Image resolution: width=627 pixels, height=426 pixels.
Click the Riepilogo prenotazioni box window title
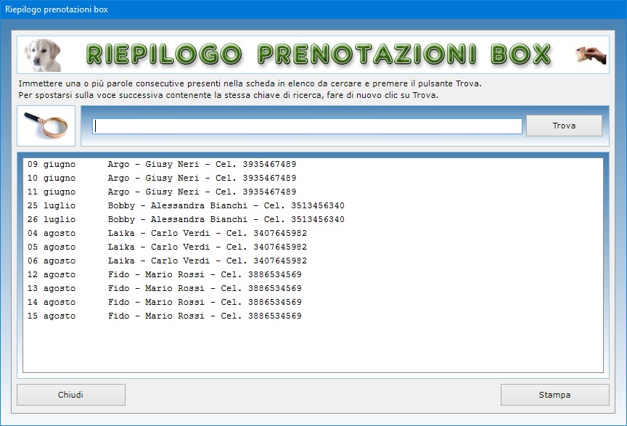click(x=57, y=9)
